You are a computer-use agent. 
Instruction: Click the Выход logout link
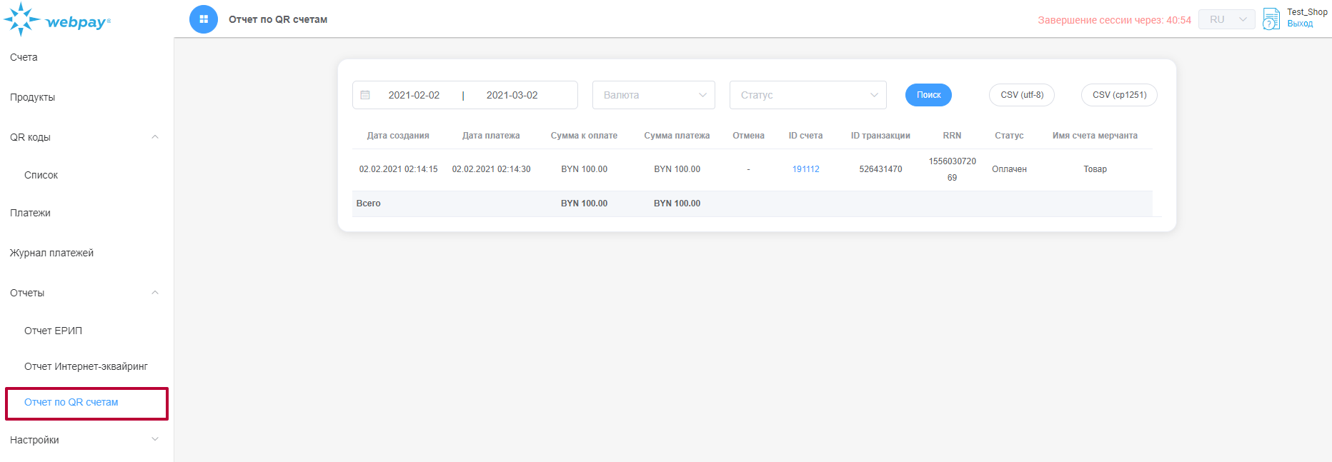coord(1300,24)
